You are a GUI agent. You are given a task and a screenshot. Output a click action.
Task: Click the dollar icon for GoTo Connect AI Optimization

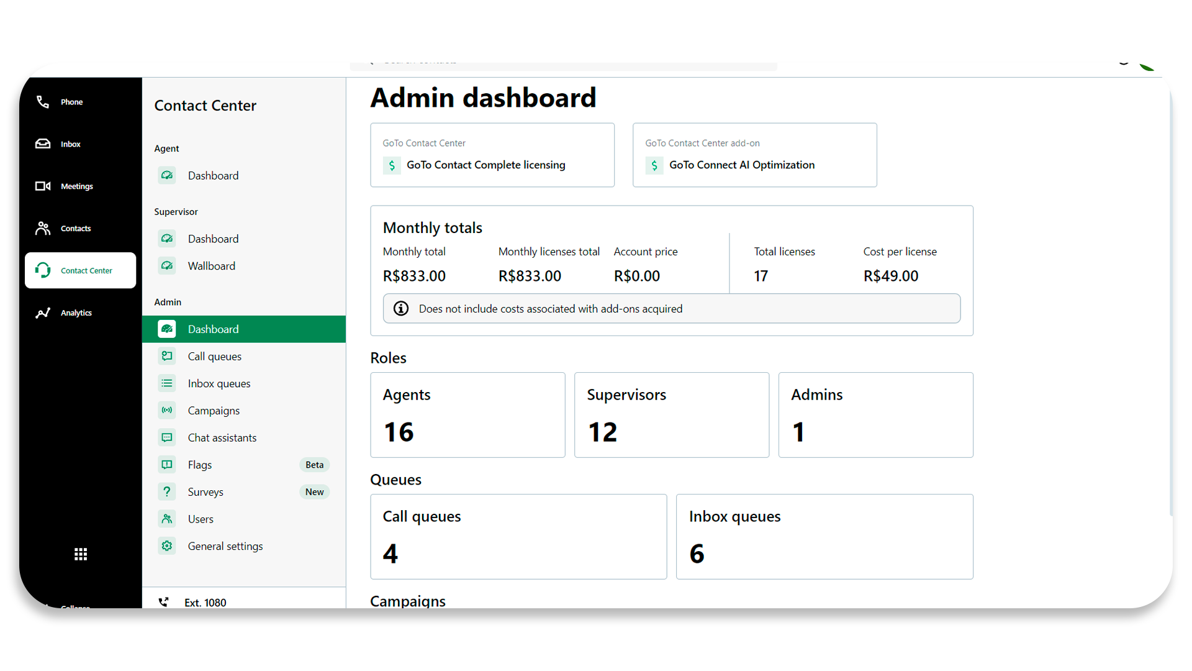tap(654, 165)
